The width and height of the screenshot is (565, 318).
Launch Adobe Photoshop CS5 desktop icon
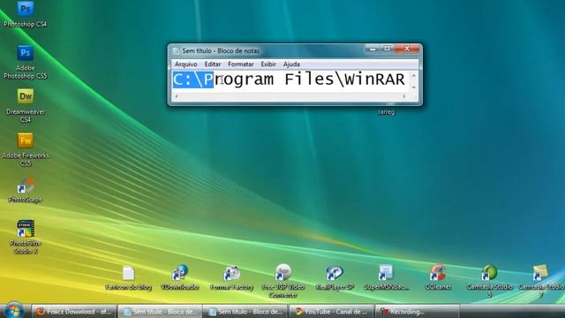[26, 62]
